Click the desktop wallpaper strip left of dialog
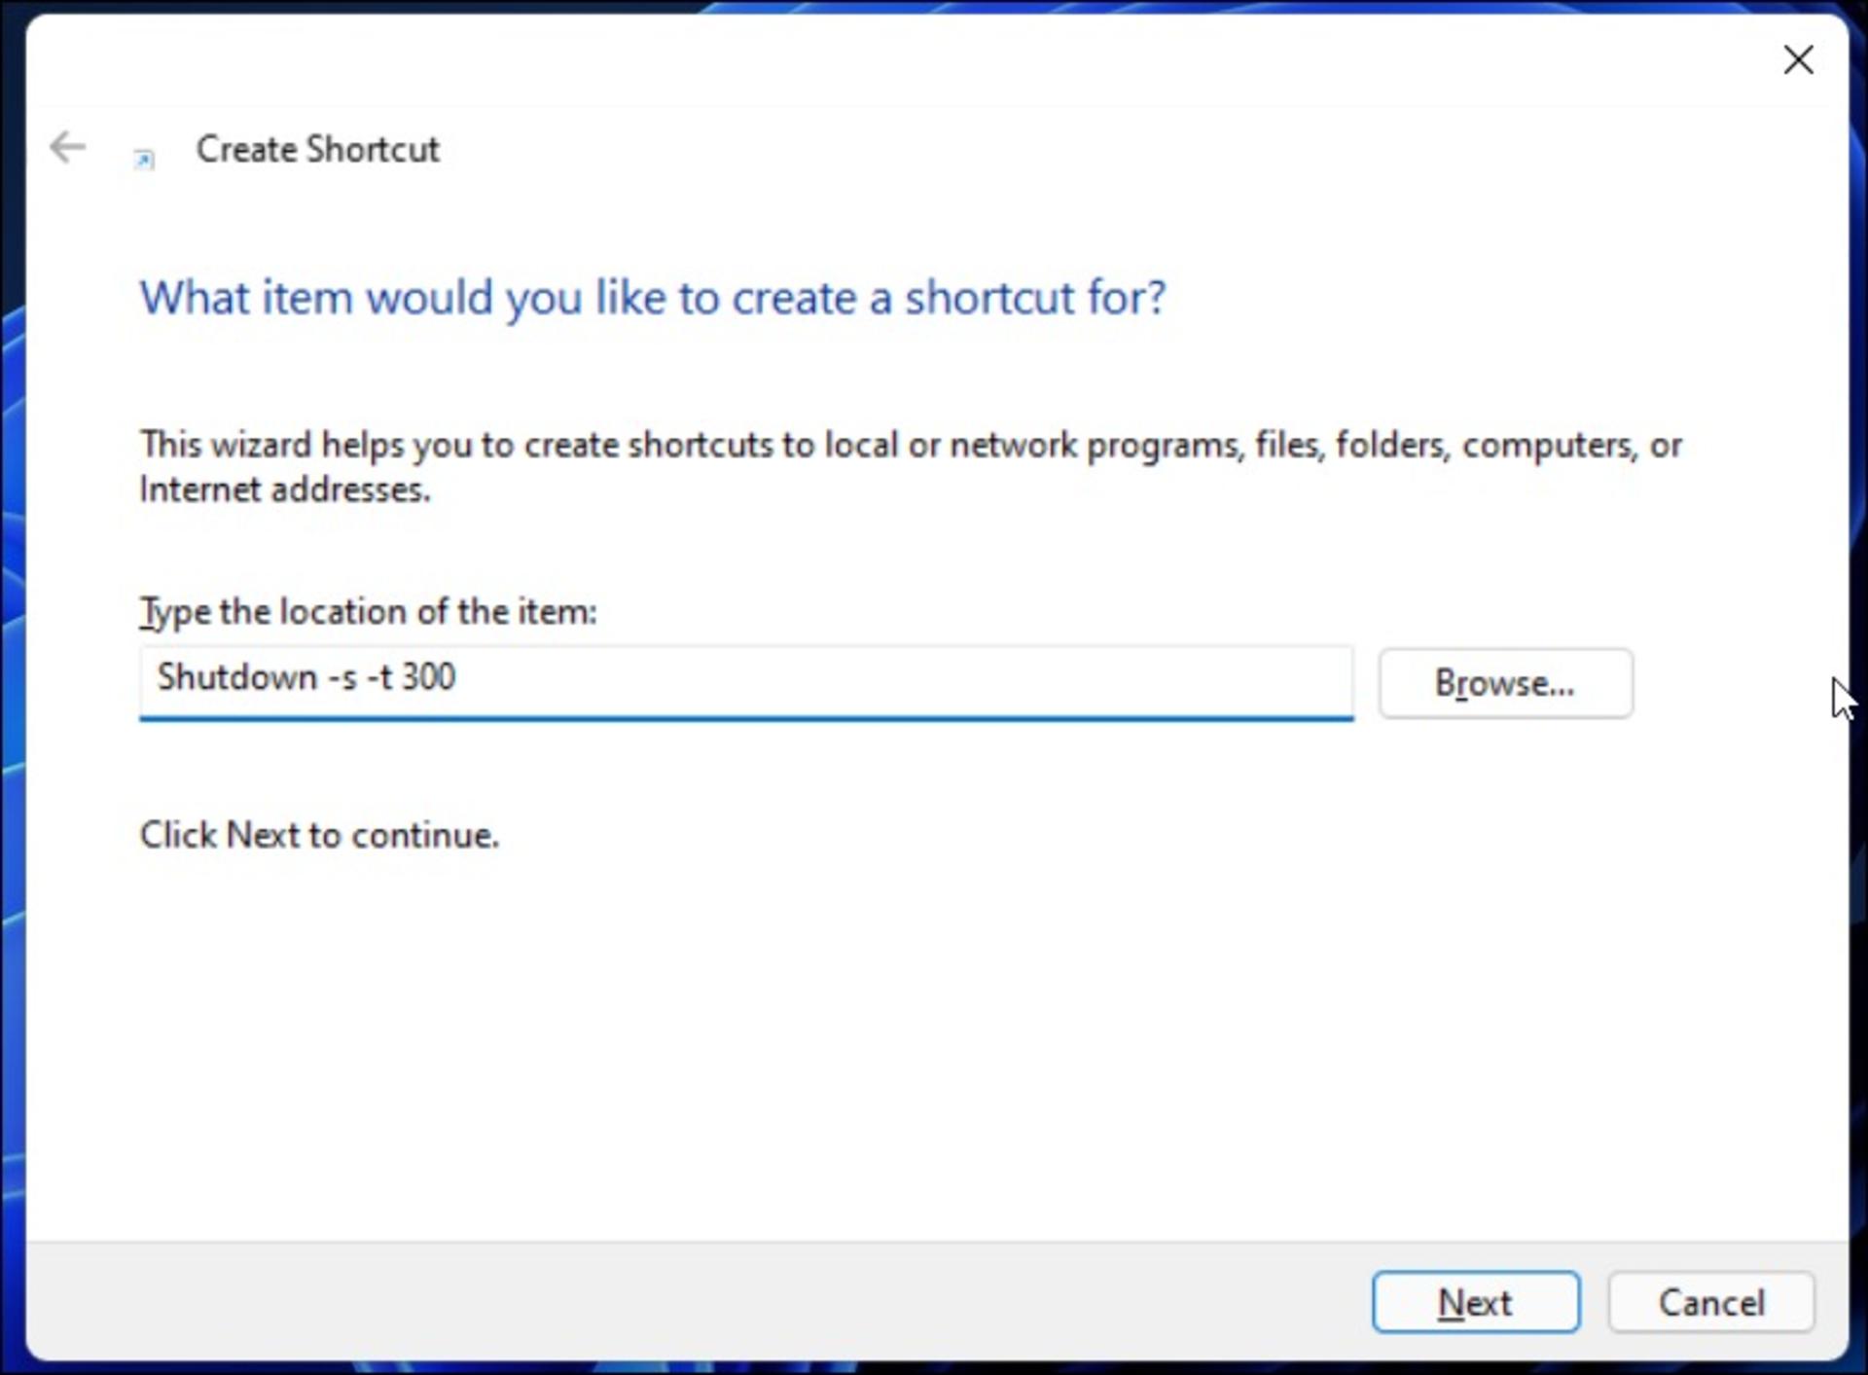Screen dimensions: 1868x1375 [12, 681]
